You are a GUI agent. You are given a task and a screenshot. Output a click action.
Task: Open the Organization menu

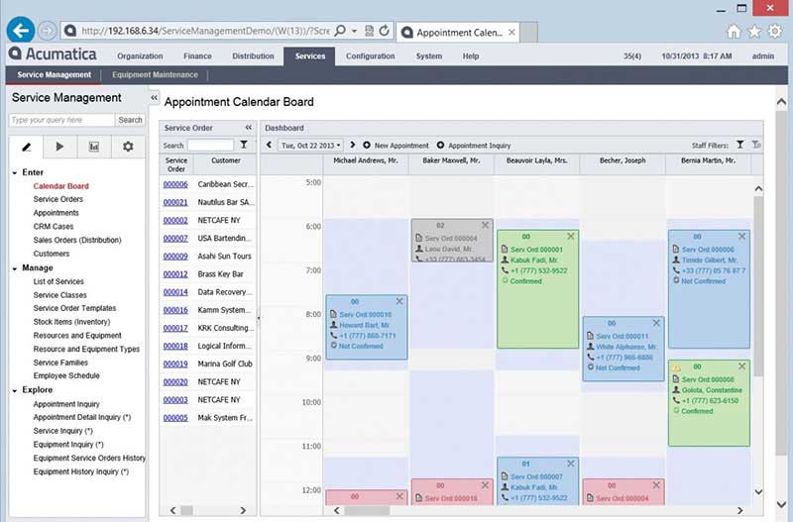140,56
